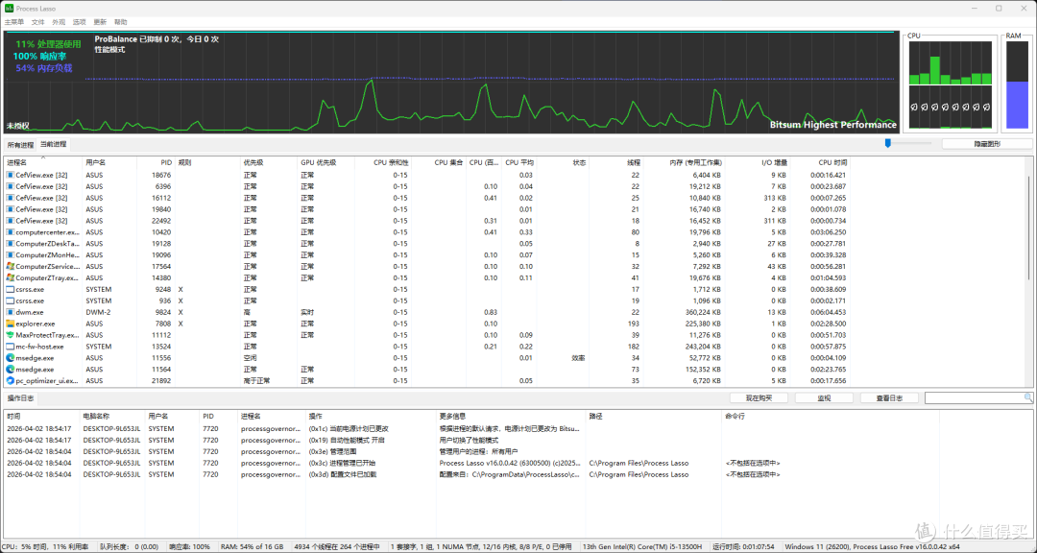Click the icon of CefView.exe PID 16112
1037x553 pixels.
[x=10, y=198]
